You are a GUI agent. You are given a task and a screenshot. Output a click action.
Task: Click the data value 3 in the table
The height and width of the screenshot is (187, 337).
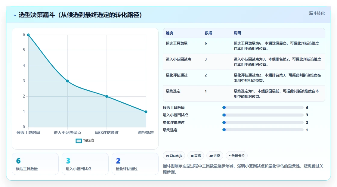(x=206, y=59)
